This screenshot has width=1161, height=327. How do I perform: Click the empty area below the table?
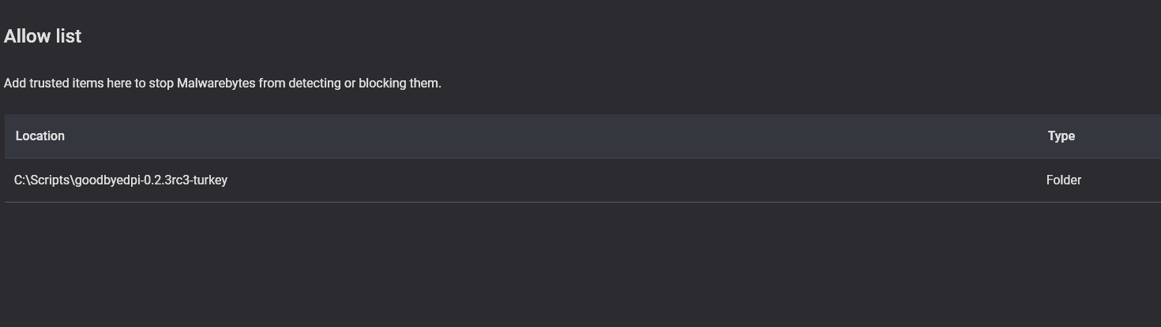tap(580, 264)
